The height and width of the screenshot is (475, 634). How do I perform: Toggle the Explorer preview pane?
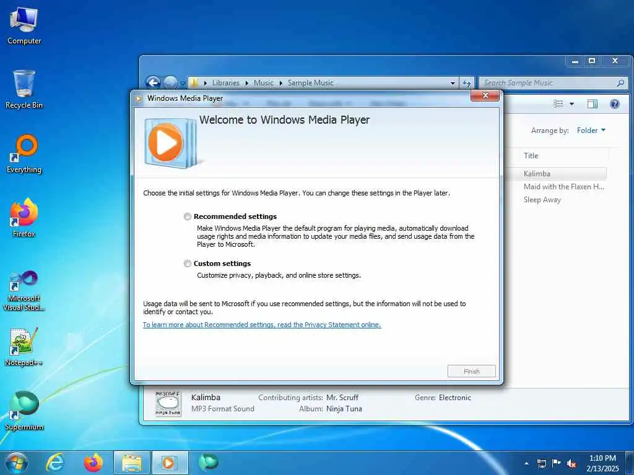click(592, 104)
